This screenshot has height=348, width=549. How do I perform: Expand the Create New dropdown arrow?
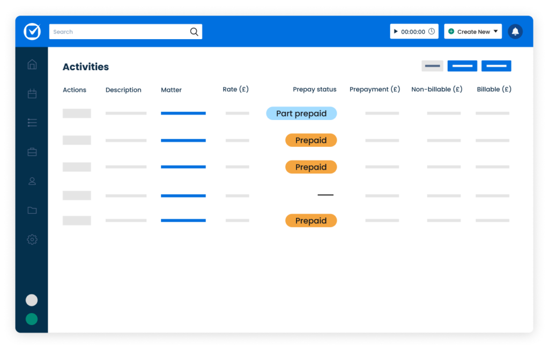[495, 32]
